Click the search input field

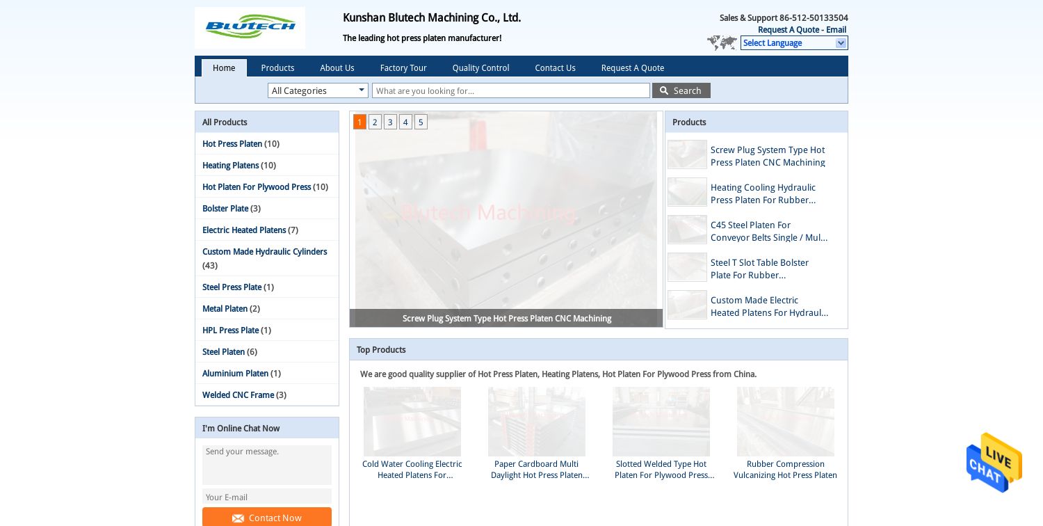pyautogui.click(x=511, y=90)
